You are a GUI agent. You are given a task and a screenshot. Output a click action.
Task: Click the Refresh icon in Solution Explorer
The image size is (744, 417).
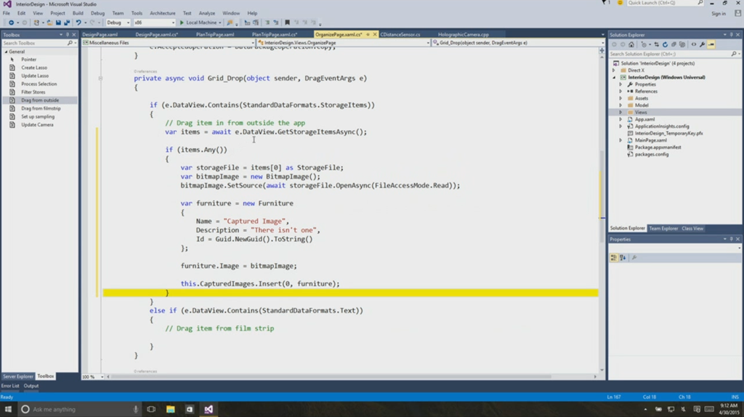[665, 44]
